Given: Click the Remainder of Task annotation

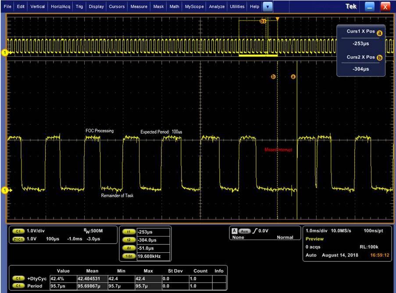Looking at the screenshot, I should (x=117, y=195).
